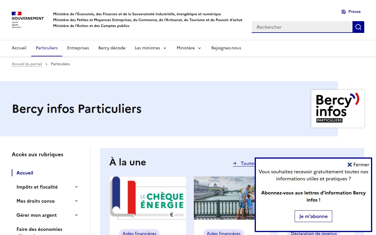Screen dimensions: 376x235
Task: Open the Chèque Énergie article image
Action: 148,198
